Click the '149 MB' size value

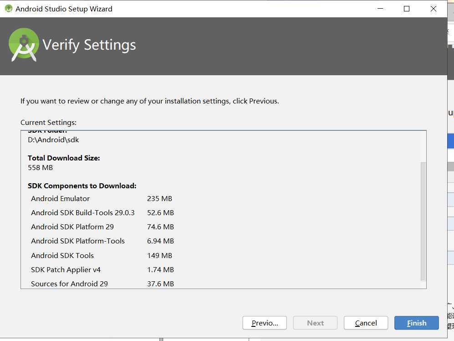[159, 255]
